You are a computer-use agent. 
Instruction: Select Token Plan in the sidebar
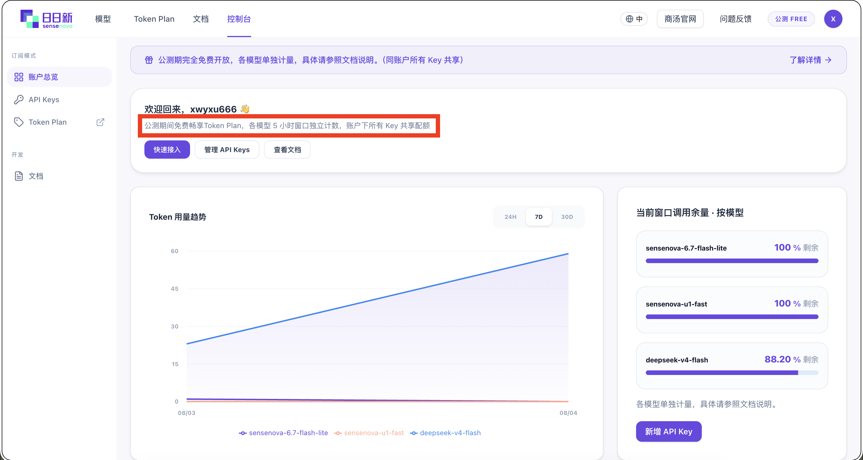(59, 122)
